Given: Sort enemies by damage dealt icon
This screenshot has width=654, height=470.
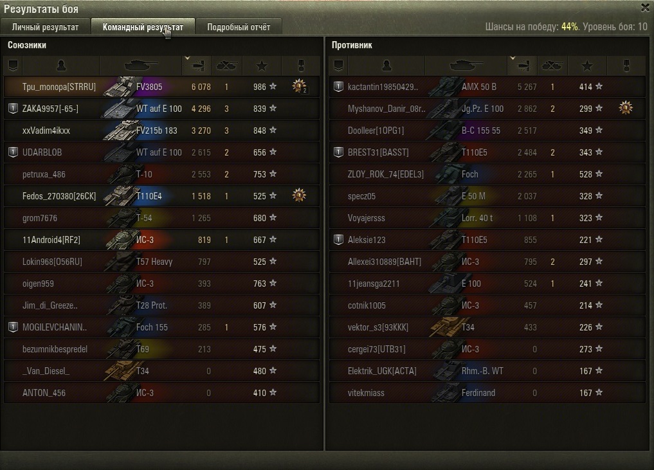Looking at the screenshot, I should click(x=523, y=66).
